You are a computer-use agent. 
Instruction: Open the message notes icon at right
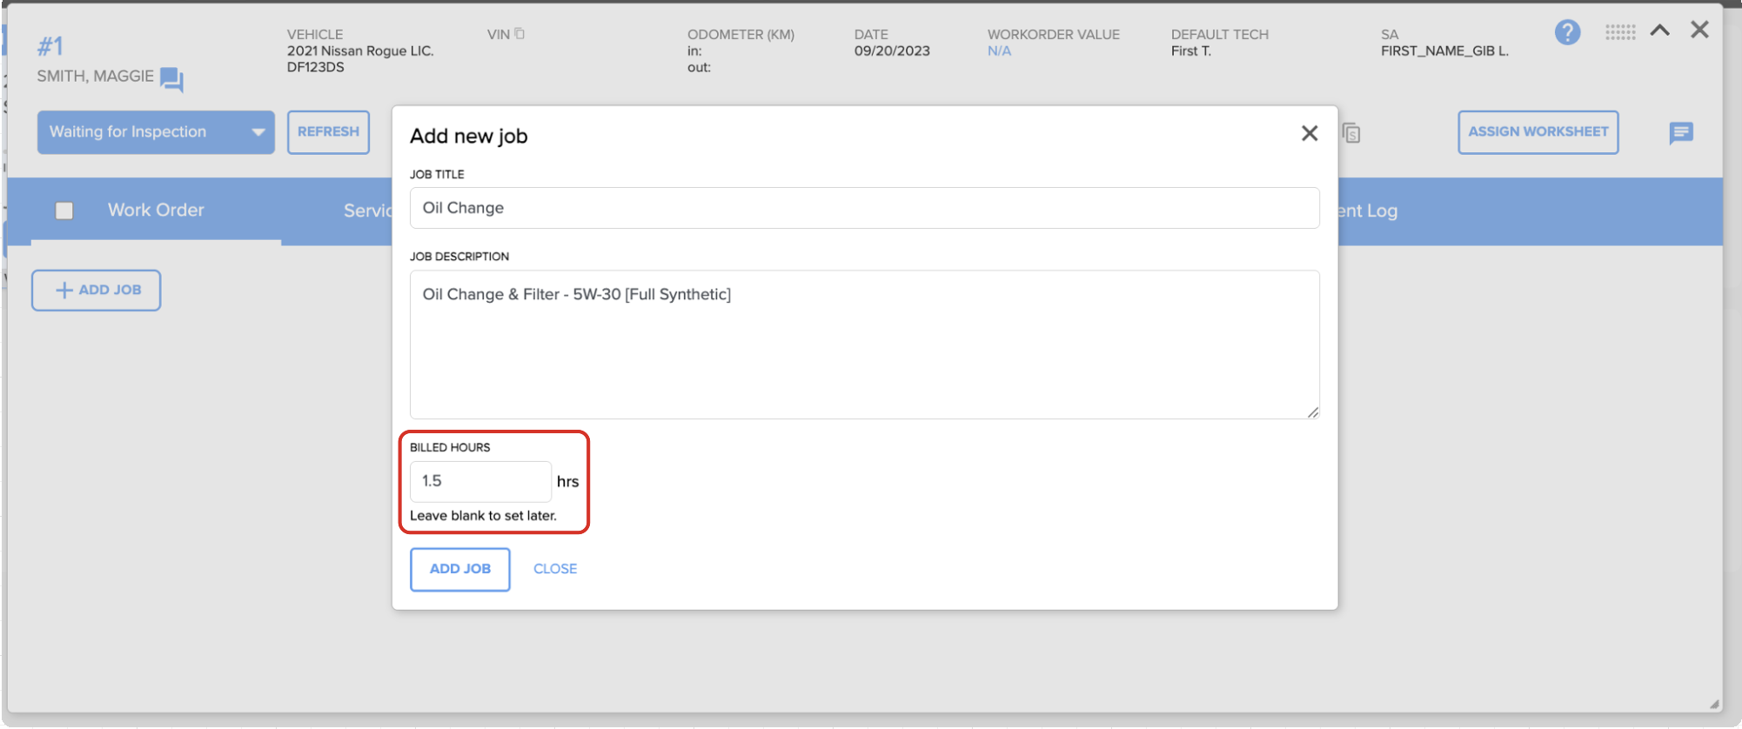click(1681, 133)
